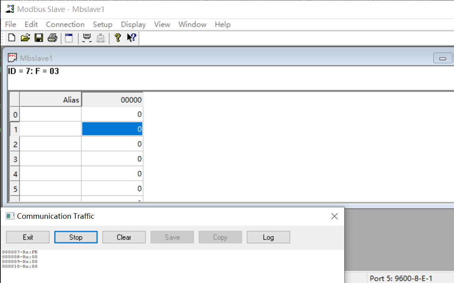Select register 4 value cell
The height and width of the screenshot is (283, 454).
point(112,174)
